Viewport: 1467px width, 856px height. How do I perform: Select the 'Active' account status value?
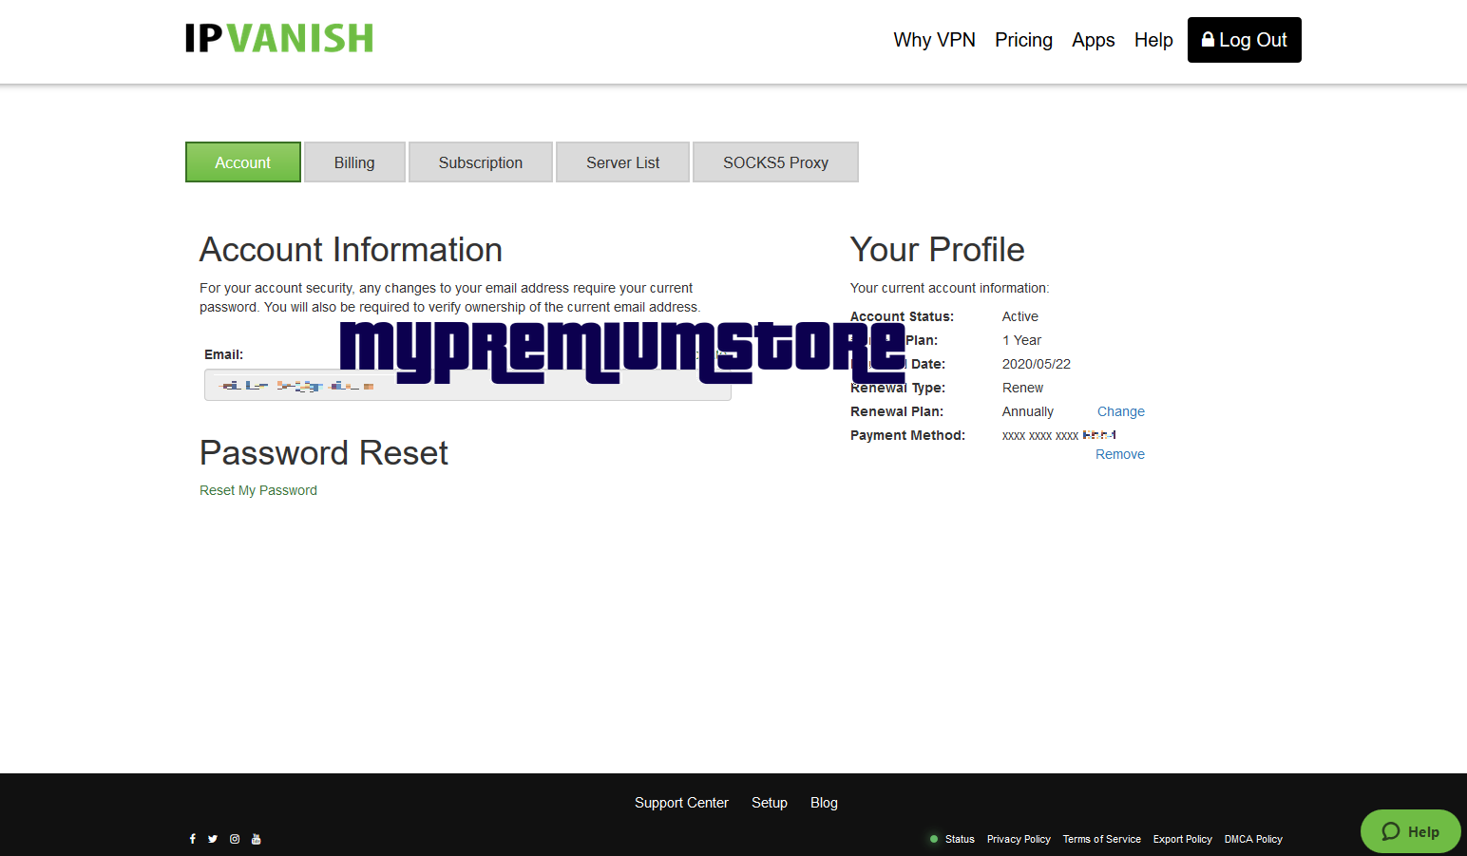pyautogui.click(x=1020, y=316)
